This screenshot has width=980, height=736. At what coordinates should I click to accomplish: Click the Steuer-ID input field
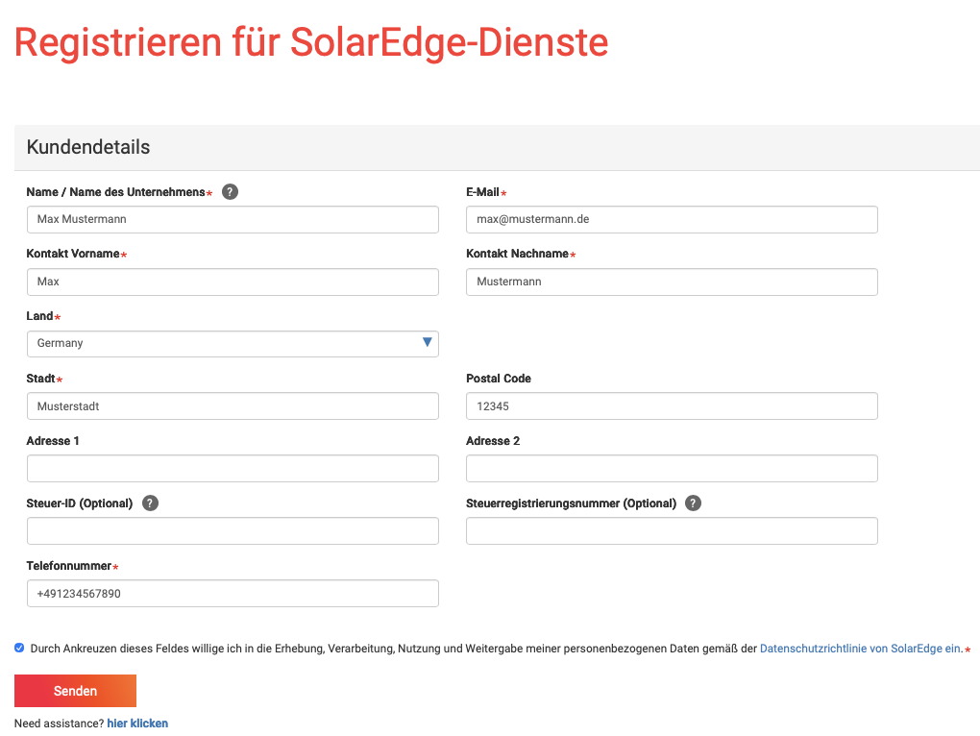233,531
